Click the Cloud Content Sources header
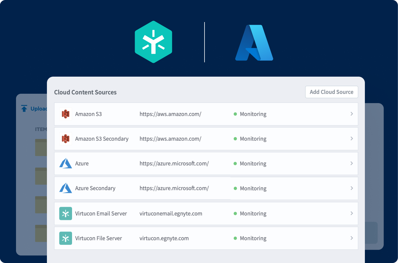 point(85,92)
